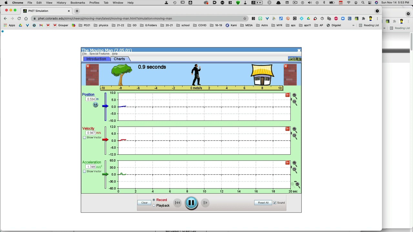The height and width of the screenshot is (232, 413).
Task: Open the Bookmarks menu in the menu bar
Action: click(78, 3)
